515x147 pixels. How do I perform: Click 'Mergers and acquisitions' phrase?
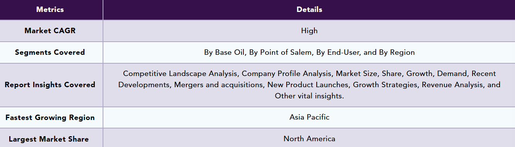(x=219, y=84)
